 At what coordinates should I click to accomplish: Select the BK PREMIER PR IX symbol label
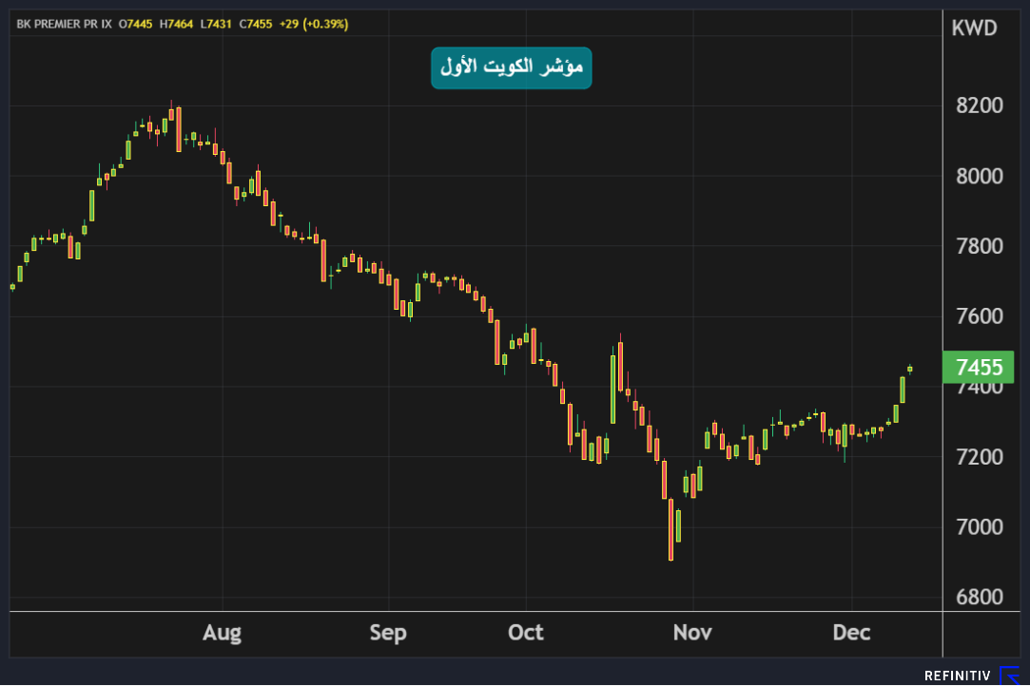point(65,24)
